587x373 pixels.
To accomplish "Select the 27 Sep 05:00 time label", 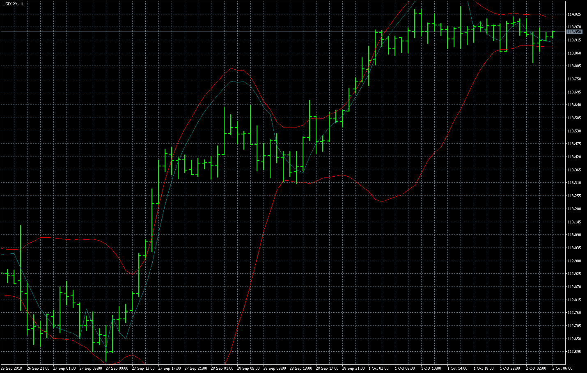I will coord(90,368).
